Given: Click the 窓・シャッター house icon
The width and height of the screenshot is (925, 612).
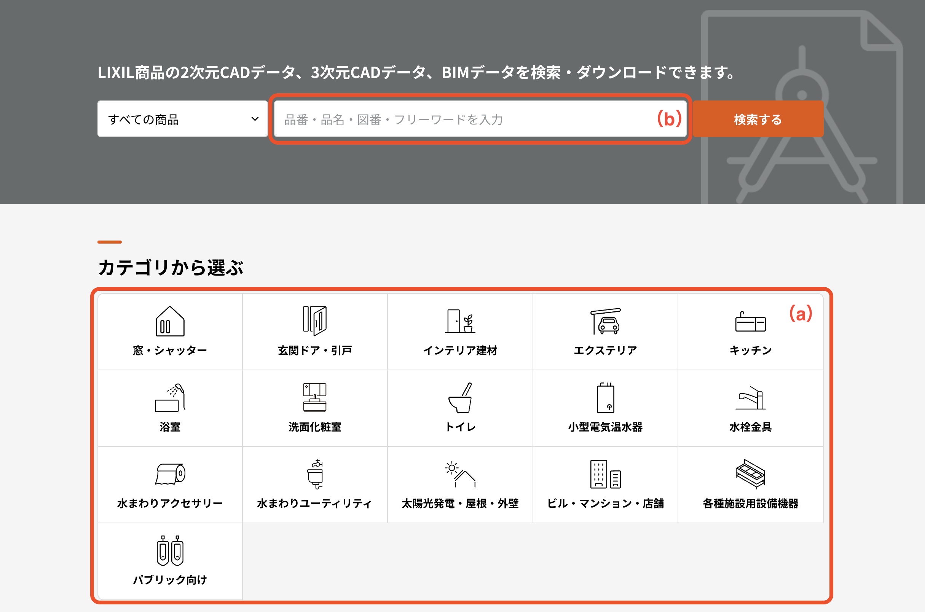Looking at the screenshot, I should [170, 321].
